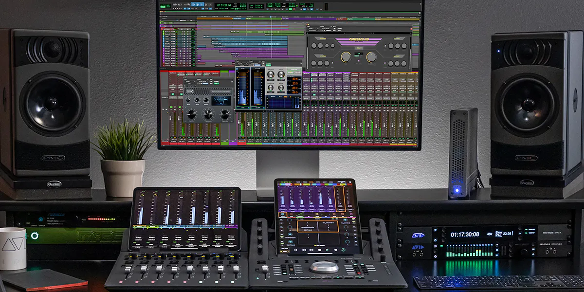
Task: Open the main counter display dropdown
Action: pos(232,5)
